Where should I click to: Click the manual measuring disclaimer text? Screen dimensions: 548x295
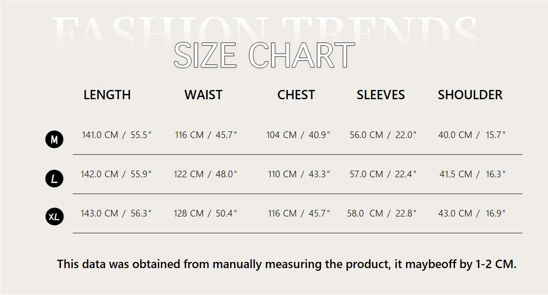[287, 264]
